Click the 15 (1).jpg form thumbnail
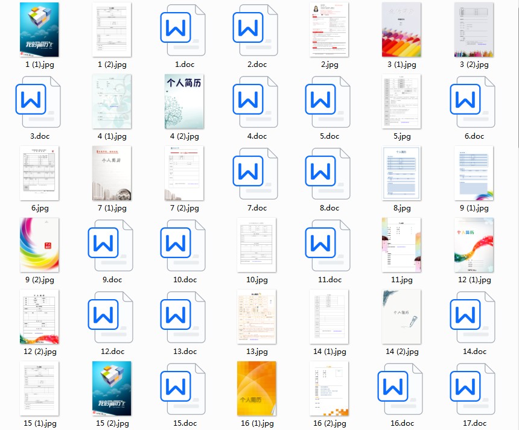Viewport: 519px width, 430px height. pyautogui.click(x=39, y=388)
